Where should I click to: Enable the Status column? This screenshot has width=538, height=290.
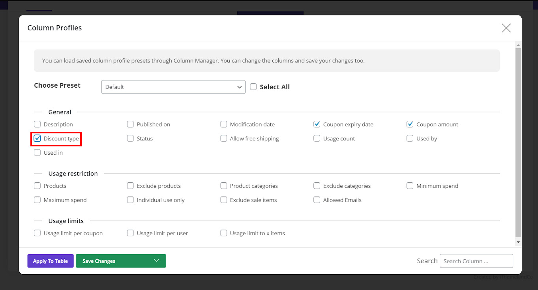[x=130, y=138]
